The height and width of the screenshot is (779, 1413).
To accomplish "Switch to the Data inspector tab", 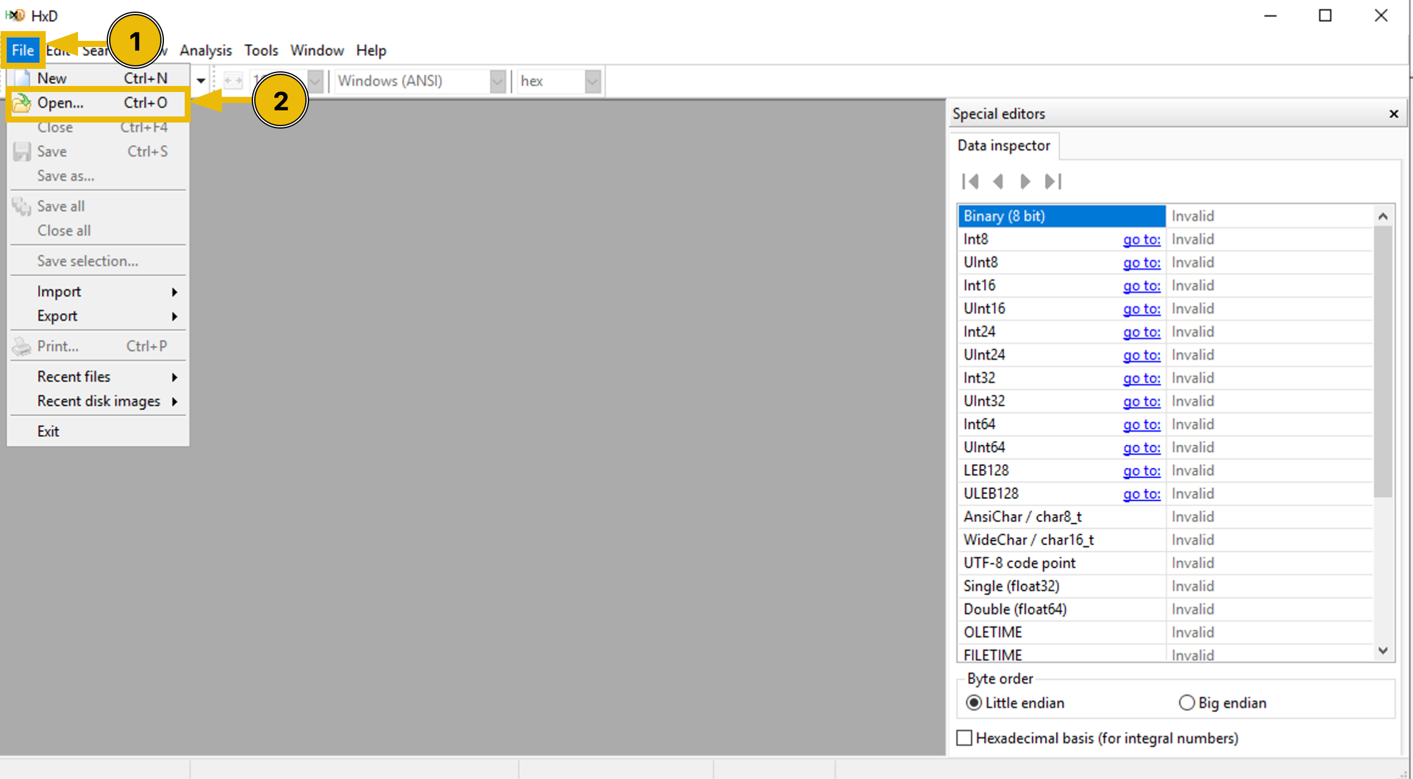I will click(x=1003, y=146).
